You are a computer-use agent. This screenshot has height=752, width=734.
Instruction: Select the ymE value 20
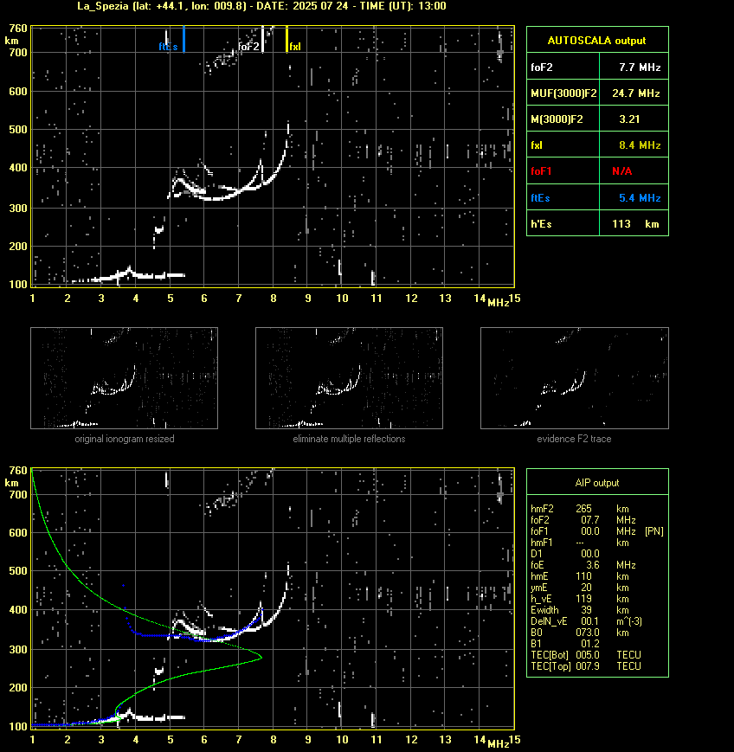point(586,588)
